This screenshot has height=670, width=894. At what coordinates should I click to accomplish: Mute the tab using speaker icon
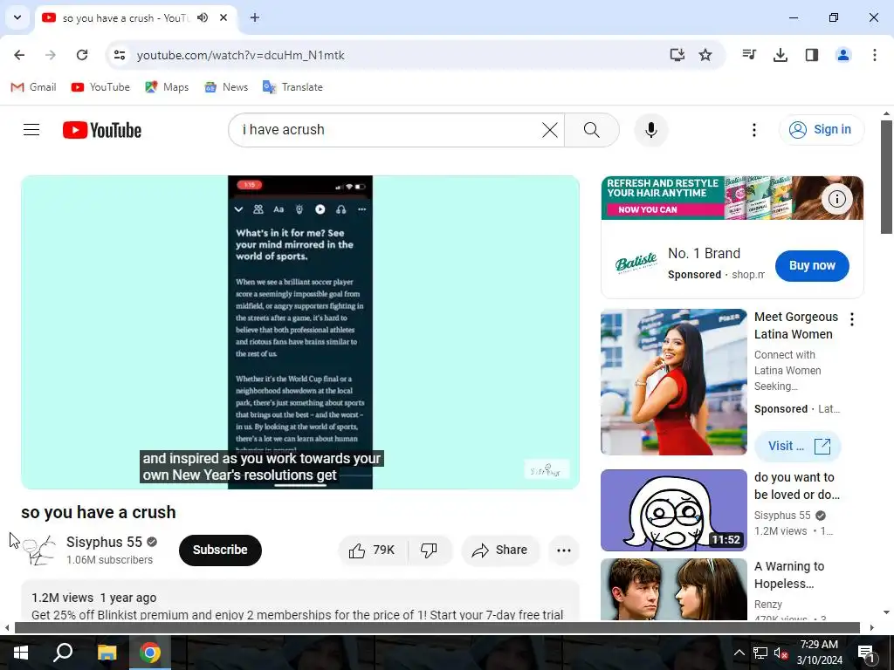203,17
